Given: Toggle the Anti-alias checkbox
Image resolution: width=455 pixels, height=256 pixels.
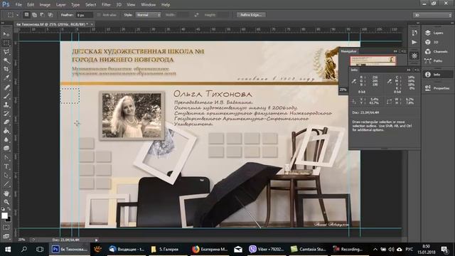Looking at the screenshot, I should 99,15.
